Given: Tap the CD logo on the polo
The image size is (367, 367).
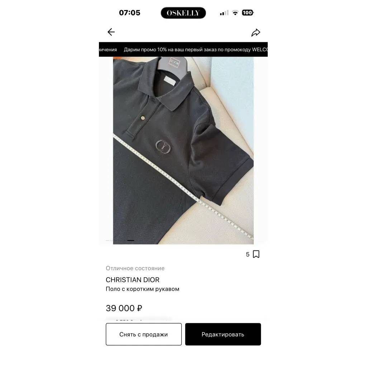Looking at the screenshot, I should (x=163, y=147).
